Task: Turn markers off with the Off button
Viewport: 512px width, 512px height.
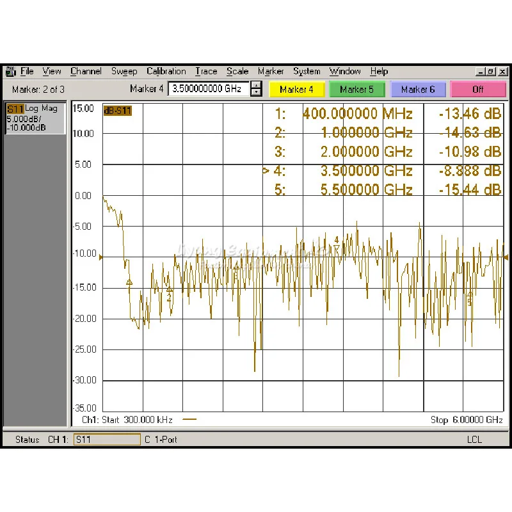Action: (x=478, y=90)
